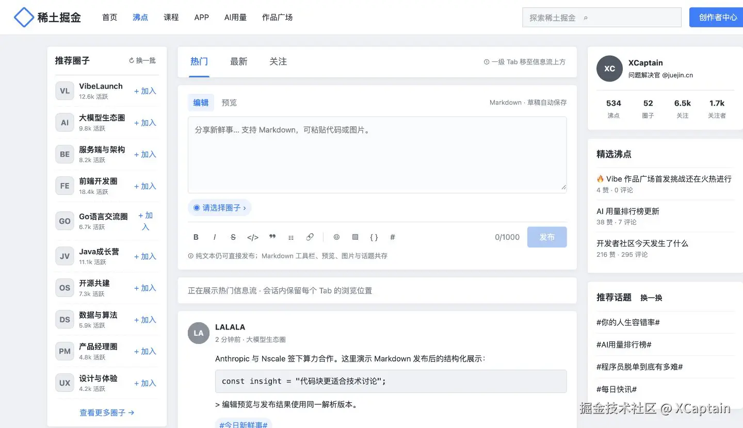The height and width of the screenshot is (428, 743).
Task: Insert a code block with the braces icon
Action: [374, 237]
